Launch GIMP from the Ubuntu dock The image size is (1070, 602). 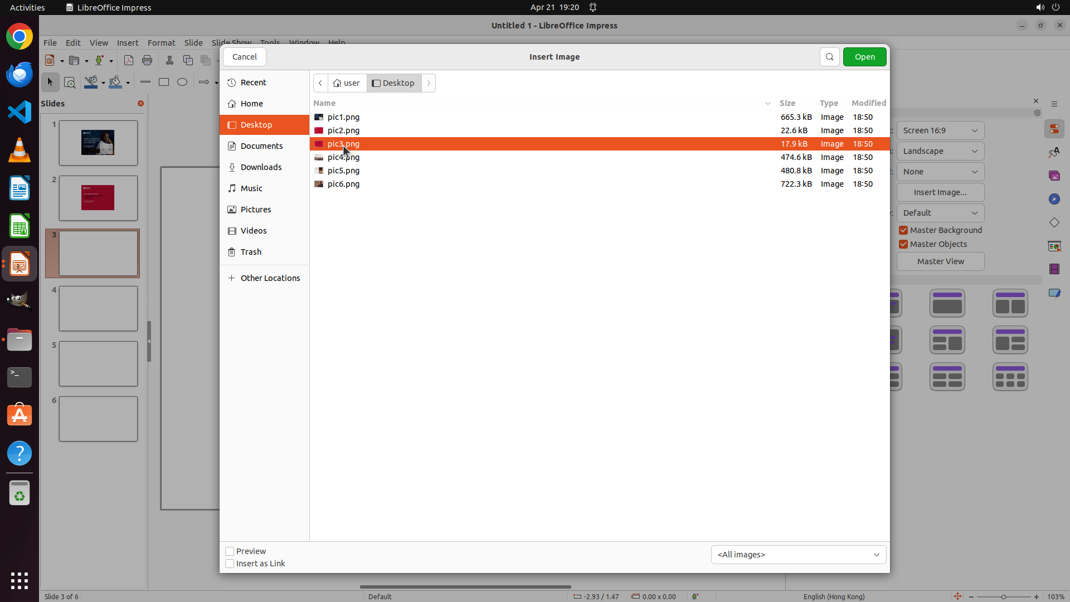point(20,302)
